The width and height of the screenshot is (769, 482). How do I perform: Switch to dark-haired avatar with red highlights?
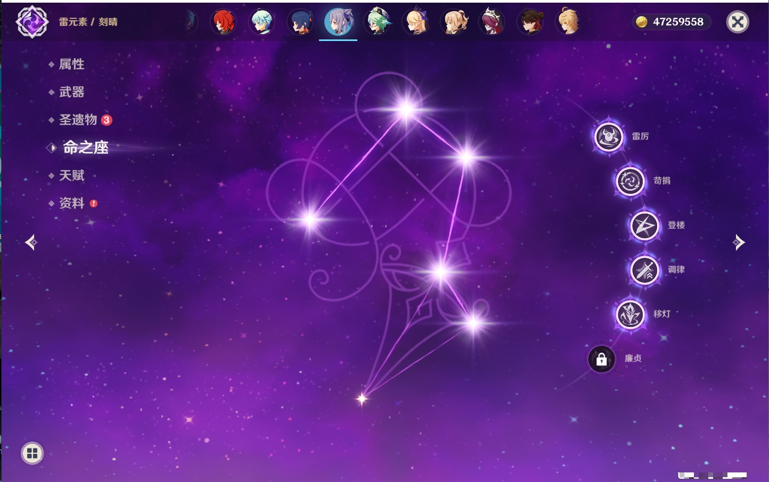point(530,22)
